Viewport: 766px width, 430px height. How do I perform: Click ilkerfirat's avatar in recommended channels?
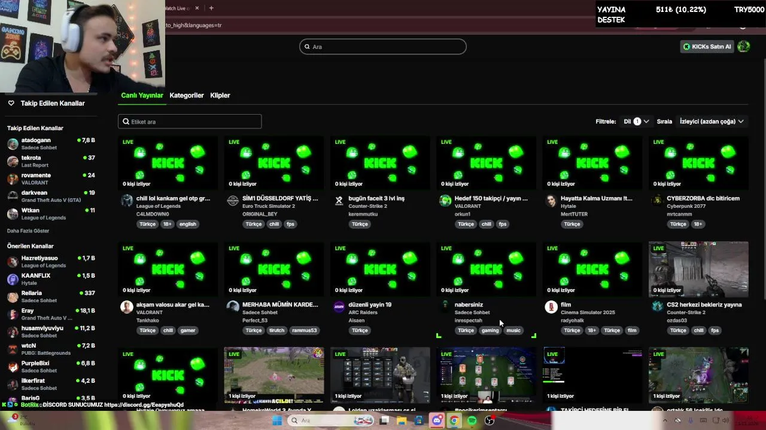[13, 384]
